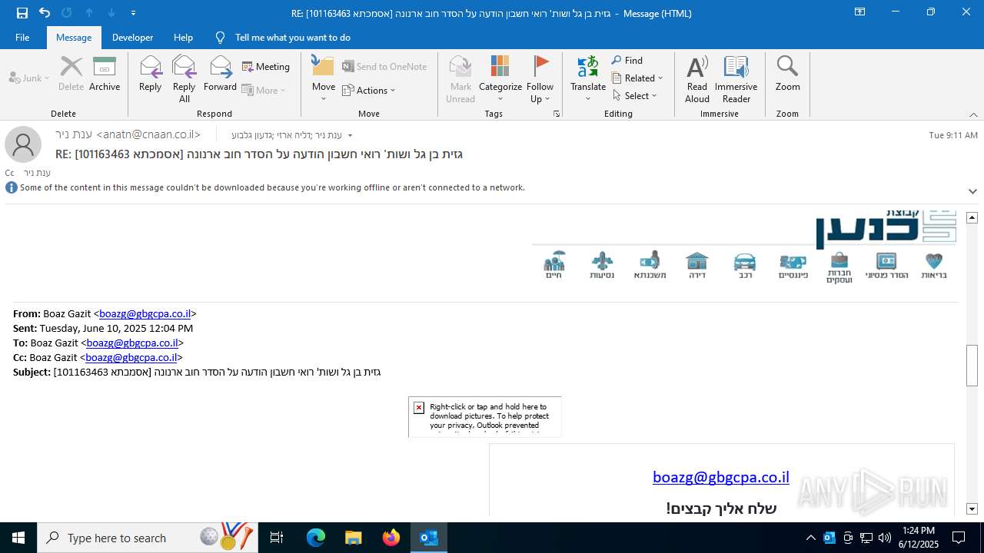Click the משכנתא icon in the banner
The image size is (984, 553).
(650, 264)
